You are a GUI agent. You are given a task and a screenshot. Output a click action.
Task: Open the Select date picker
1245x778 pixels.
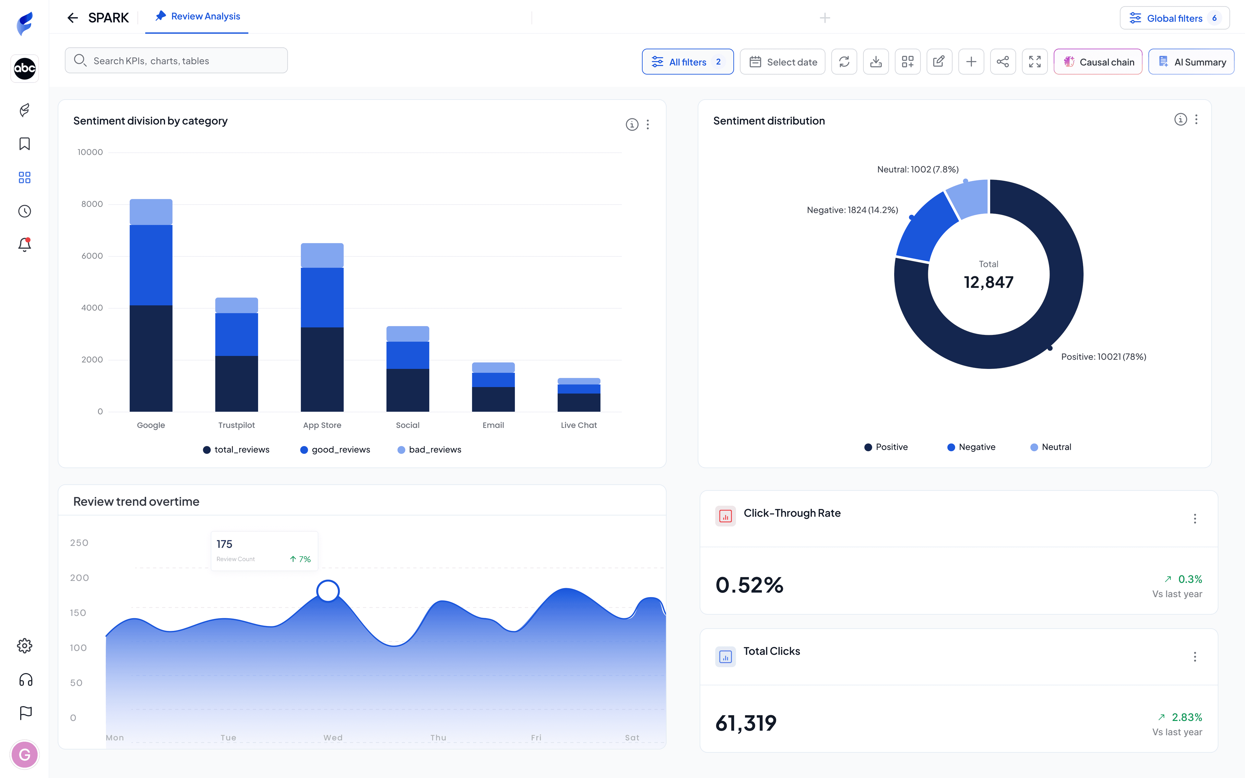782,62
